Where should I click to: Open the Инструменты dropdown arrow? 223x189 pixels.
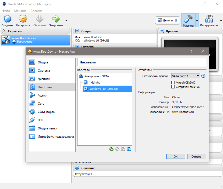pos(221,21)
